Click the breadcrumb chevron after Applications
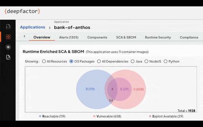Image resolution: width=203 pixels, height=127 pixels. coord(50,28)
